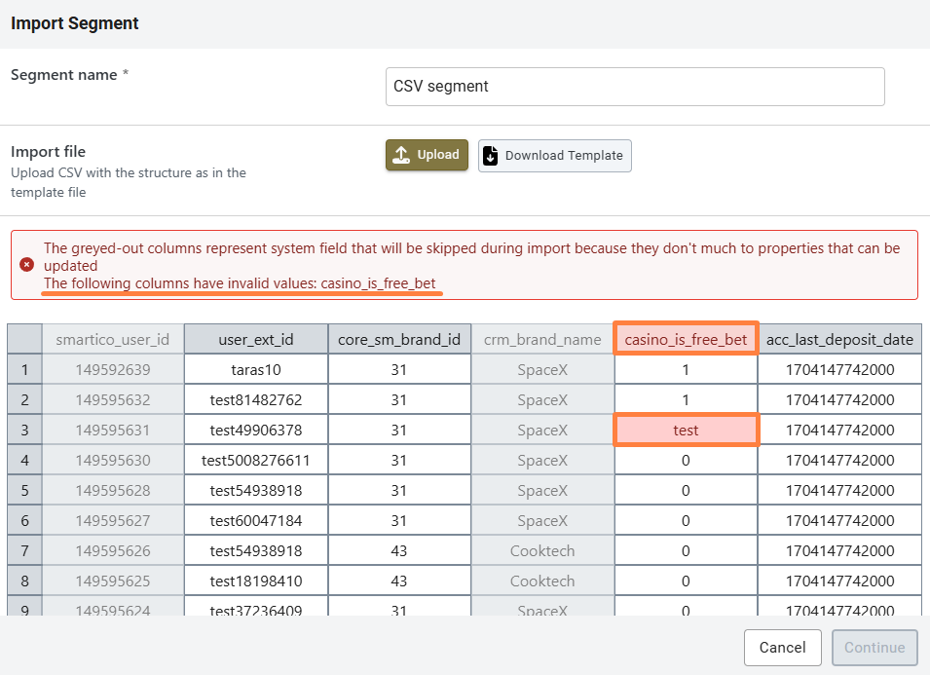Click the Cooktech cell in row 7
Viewport: 930px width, 675px height.
[x=542, y=551]
